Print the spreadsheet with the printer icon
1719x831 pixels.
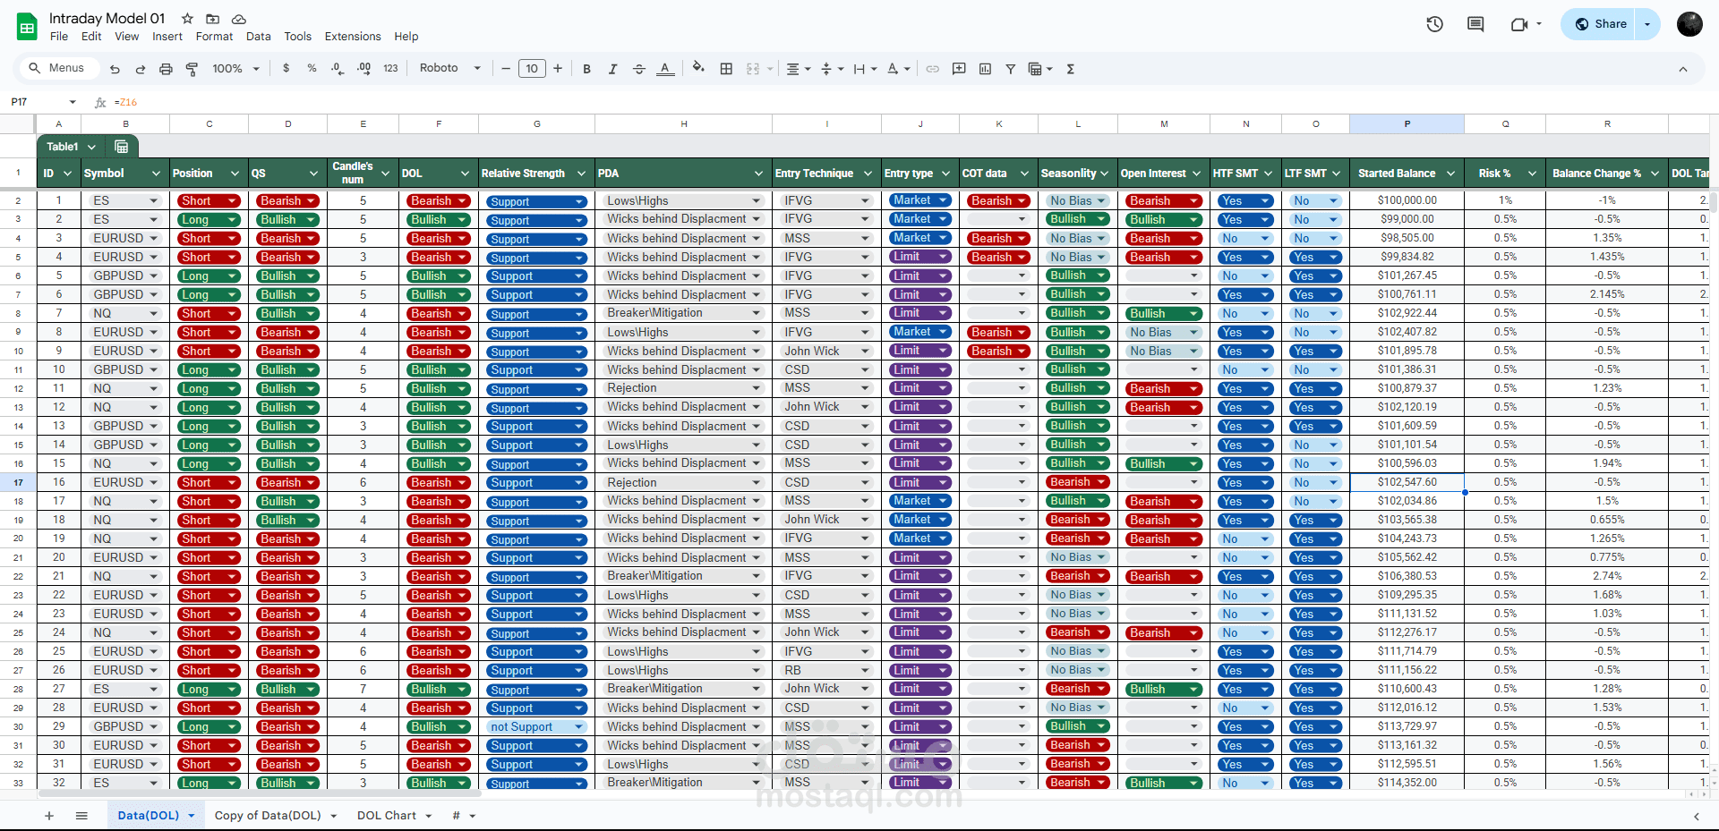(x=166, y=69)
